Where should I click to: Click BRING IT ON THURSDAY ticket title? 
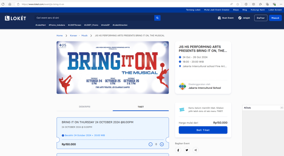click(97, 122)
